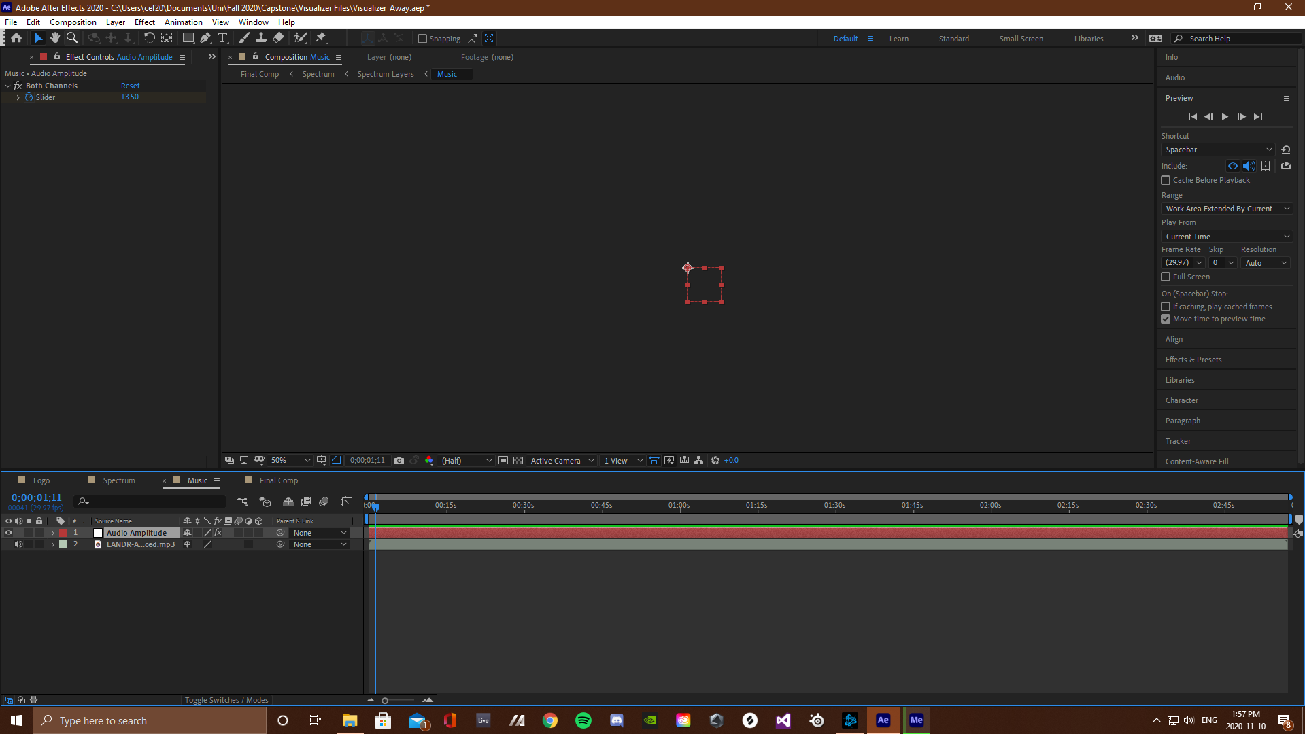Select the Rotation tool
This screenshot has width=1305, height=734.
149,39
